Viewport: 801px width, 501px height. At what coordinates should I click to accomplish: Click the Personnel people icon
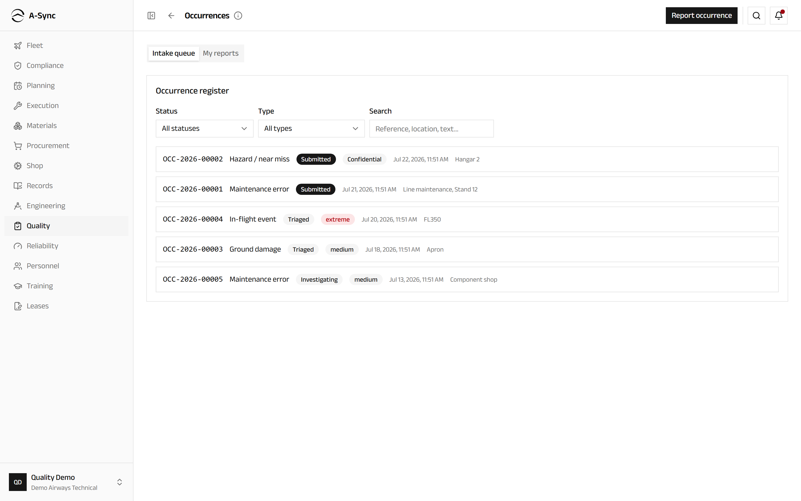18,266
